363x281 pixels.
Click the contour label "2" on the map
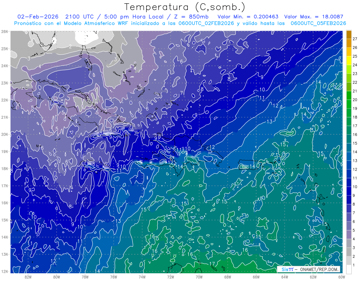pyautogui.click(x=70, y=46)
